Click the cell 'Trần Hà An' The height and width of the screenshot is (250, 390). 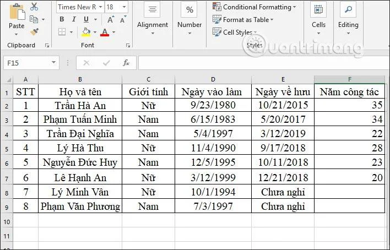(80, 106)
